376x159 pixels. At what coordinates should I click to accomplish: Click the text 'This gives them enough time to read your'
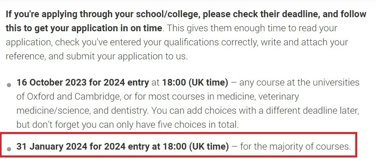[x=252, y=28]
